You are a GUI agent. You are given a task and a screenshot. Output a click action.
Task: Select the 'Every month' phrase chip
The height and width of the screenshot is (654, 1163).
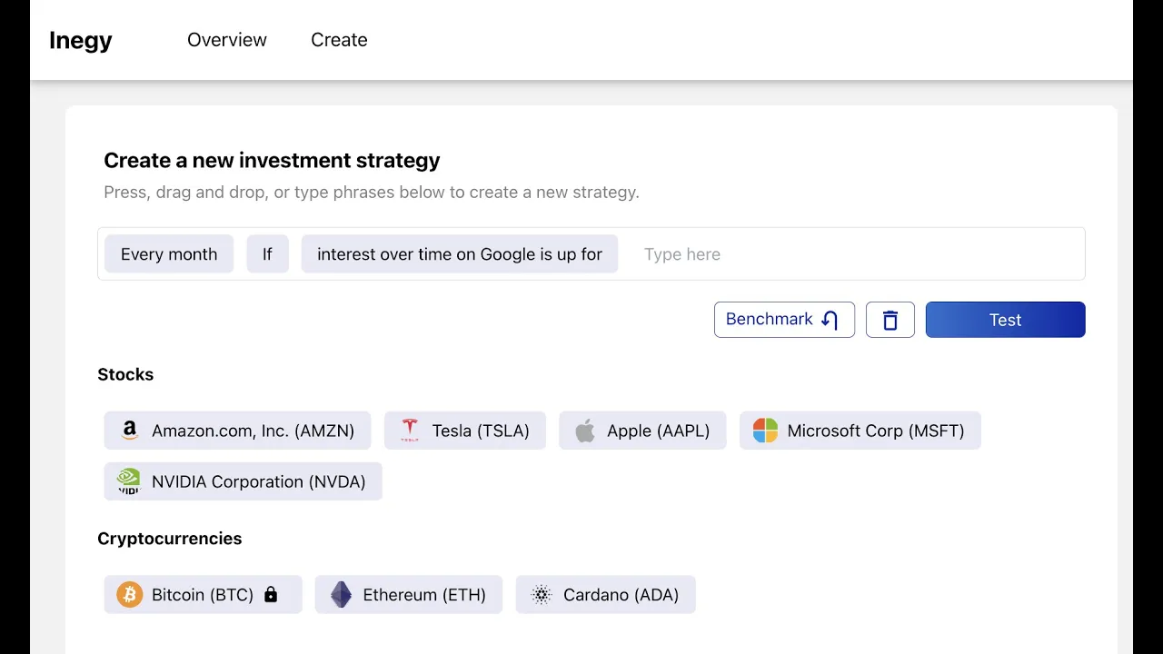(x=169, y=254)
